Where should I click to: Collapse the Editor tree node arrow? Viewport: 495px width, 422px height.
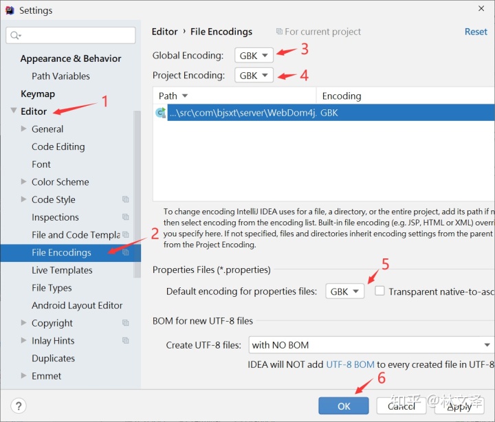click(x=14, y=111)
